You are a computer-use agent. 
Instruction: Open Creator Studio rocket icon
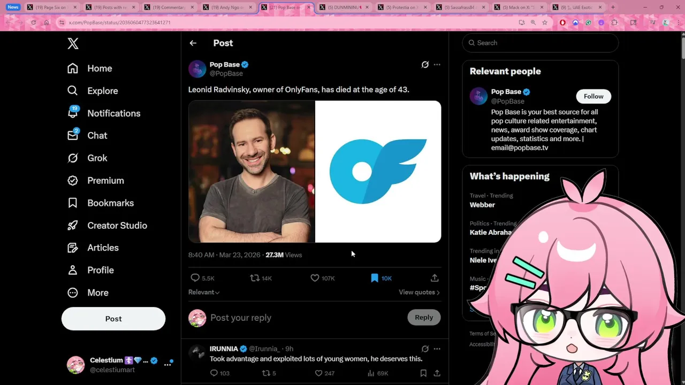pyautogui.click(x=73, y=226)
